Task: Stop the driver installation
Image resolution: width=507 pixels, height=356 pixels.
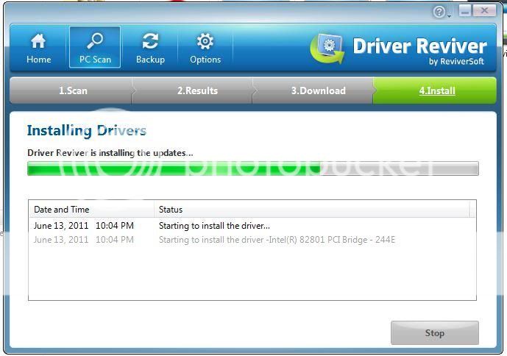Action: click(435, 332)
